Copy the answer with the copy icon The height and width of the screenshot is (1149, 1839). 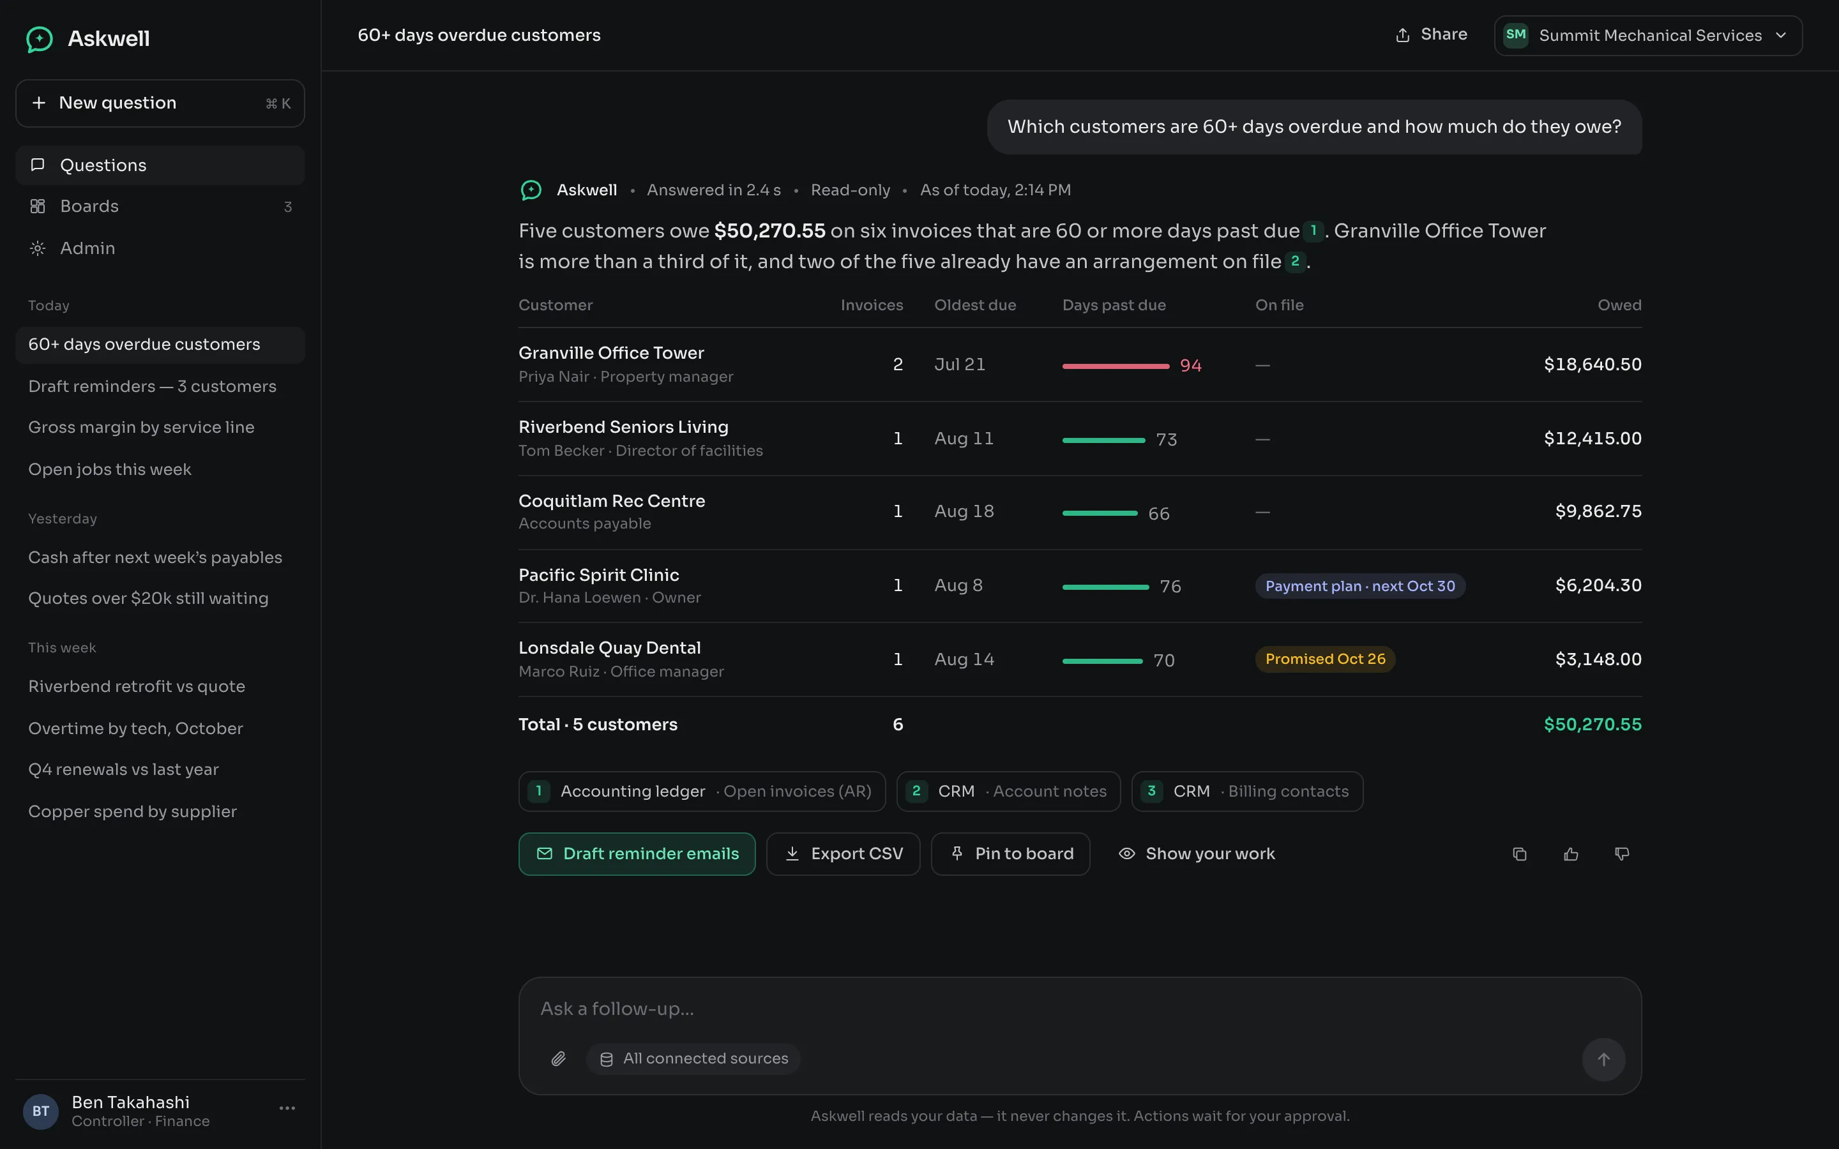1519,854
